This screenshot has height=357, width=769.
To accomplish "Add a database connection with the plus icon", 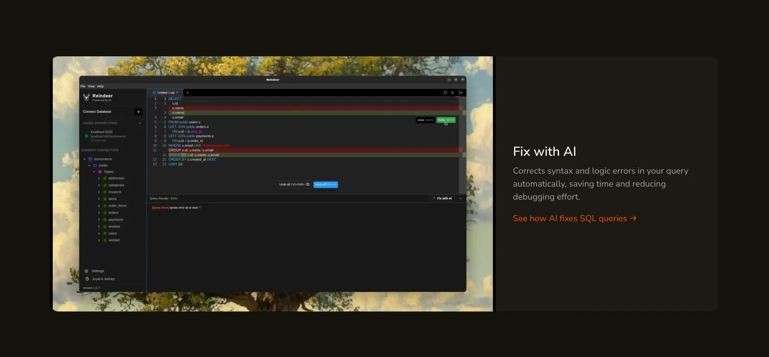I will pos(138,112).
